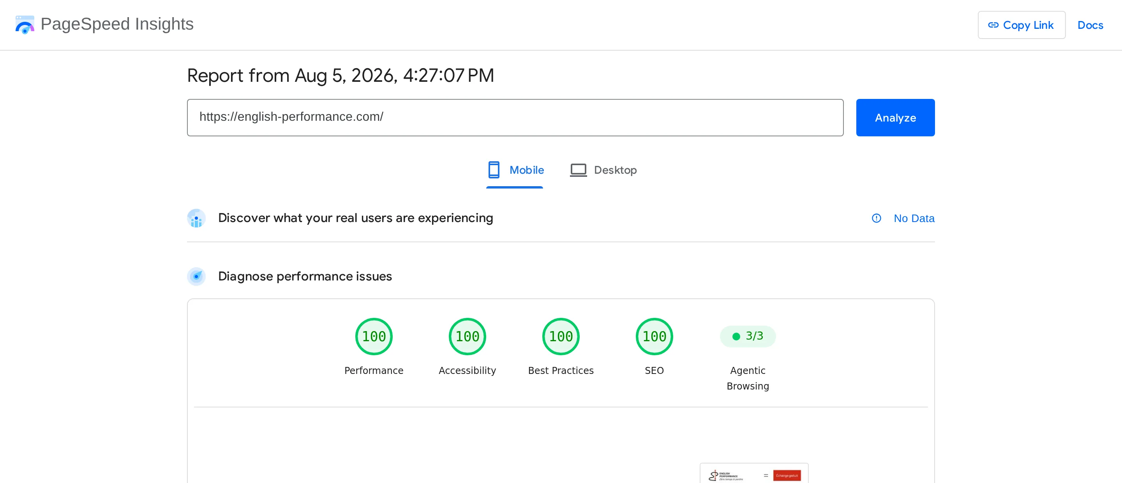Select the SEO score gauge
1122x483 pixels.
coord(654,336)
